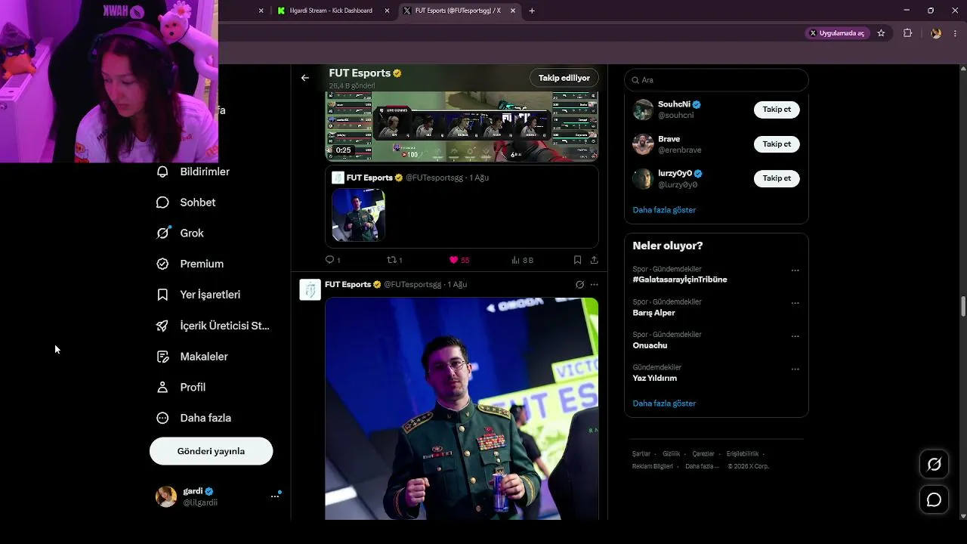The width and height of the screenshot is (967, 544).
Task: Ask Grok about the 1 Ağu photo post
Action: (579, 285)
